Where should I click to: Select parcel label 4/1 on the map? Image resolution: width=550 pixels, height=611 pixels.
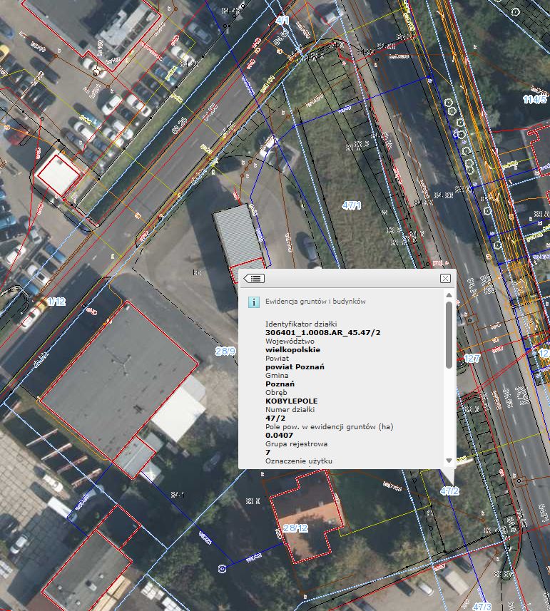coord(282,21)
